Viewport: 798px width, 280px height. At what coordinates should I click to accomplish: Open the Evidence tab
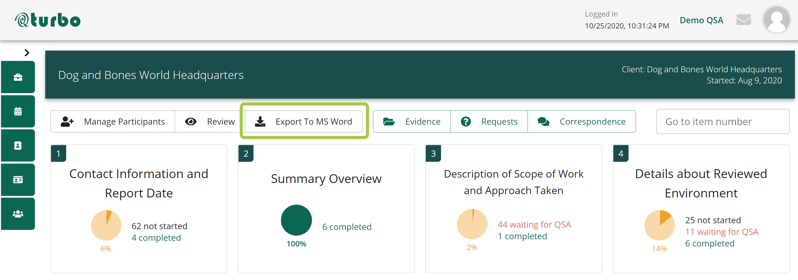[412, 122]
